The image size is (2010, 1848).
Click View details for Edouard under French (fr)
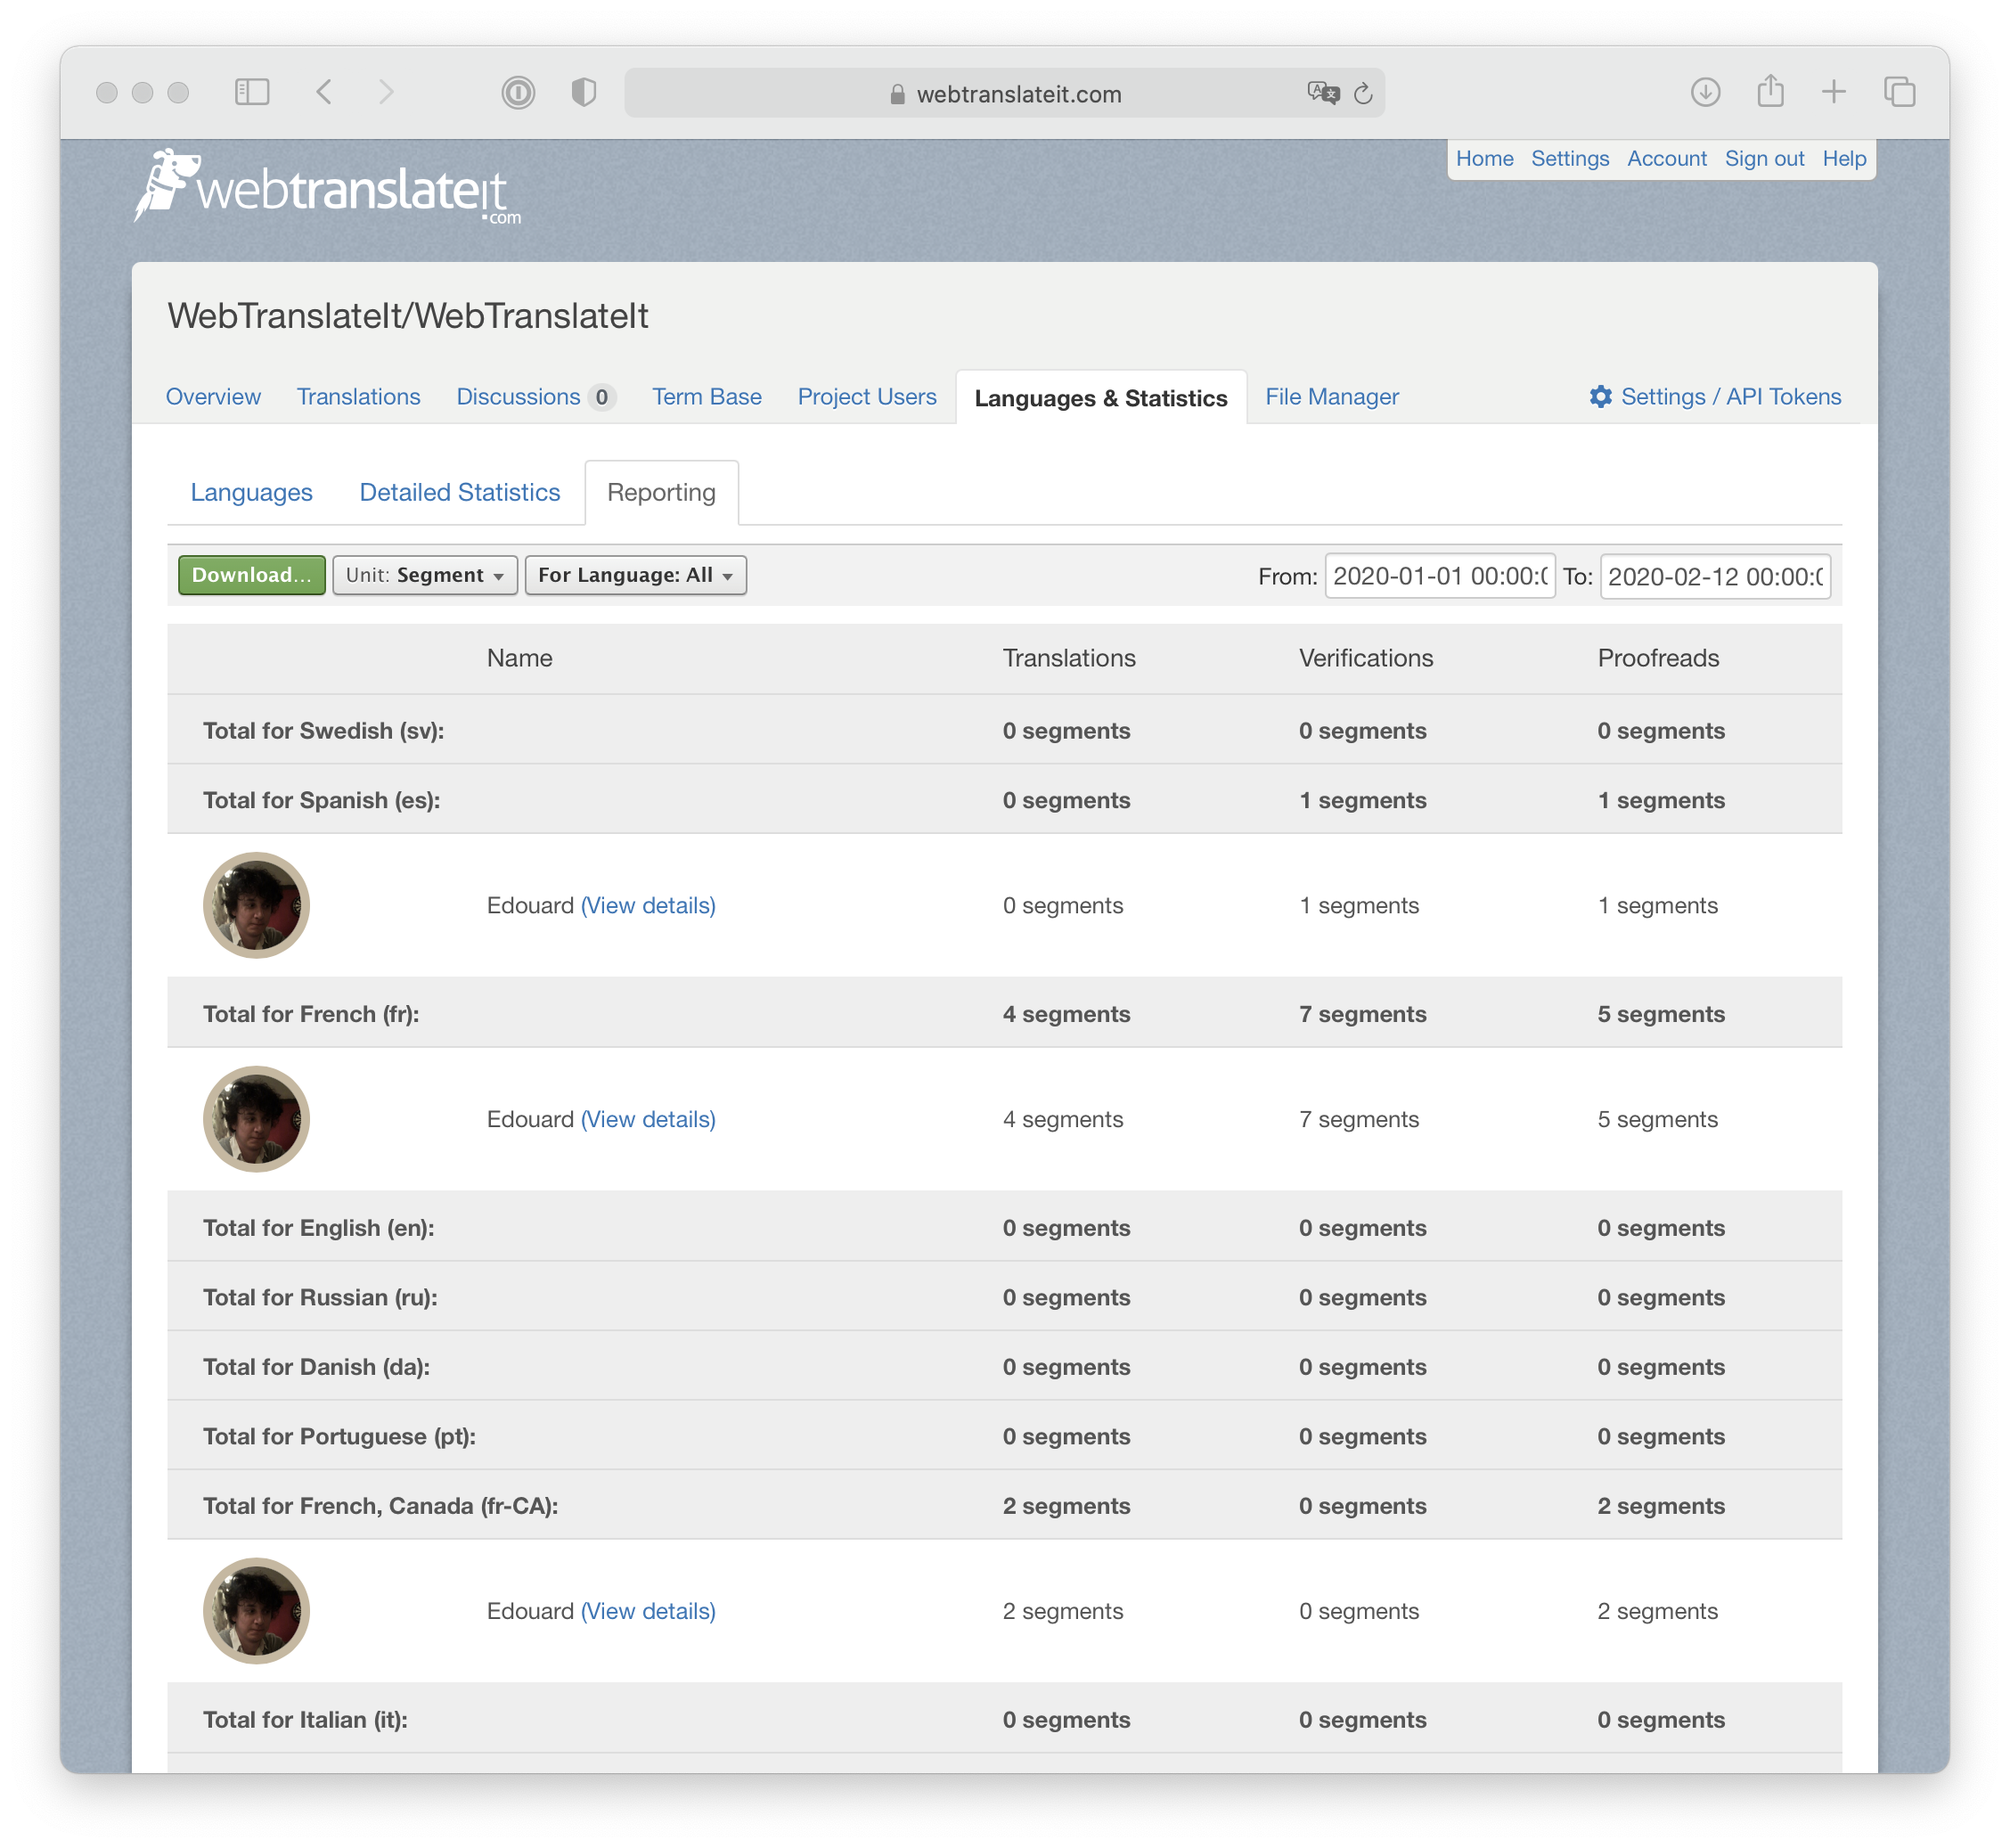(648, 1119)
